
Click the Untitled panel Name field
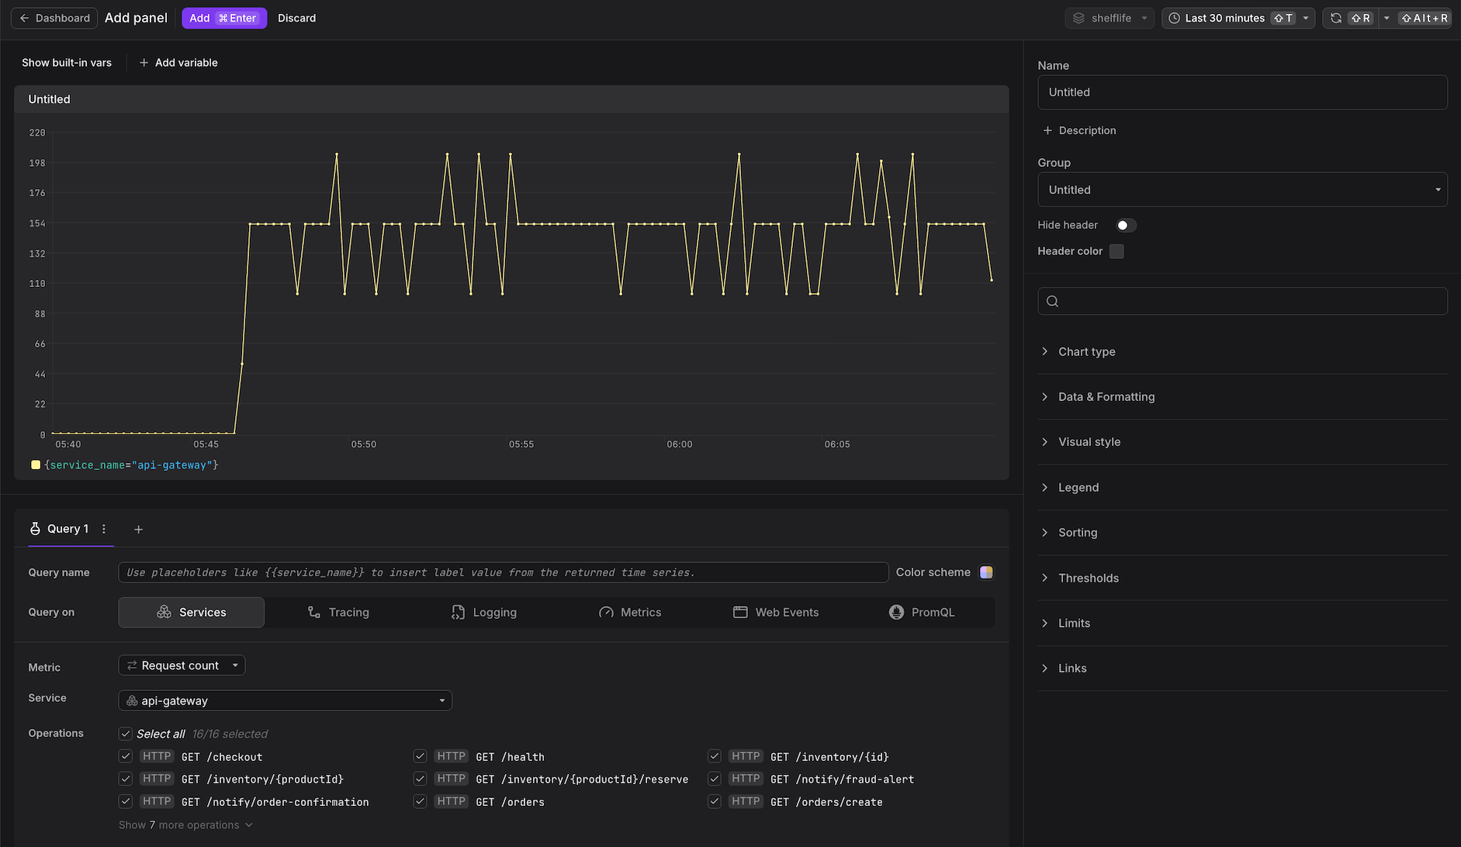click(x=1242, y=92)
